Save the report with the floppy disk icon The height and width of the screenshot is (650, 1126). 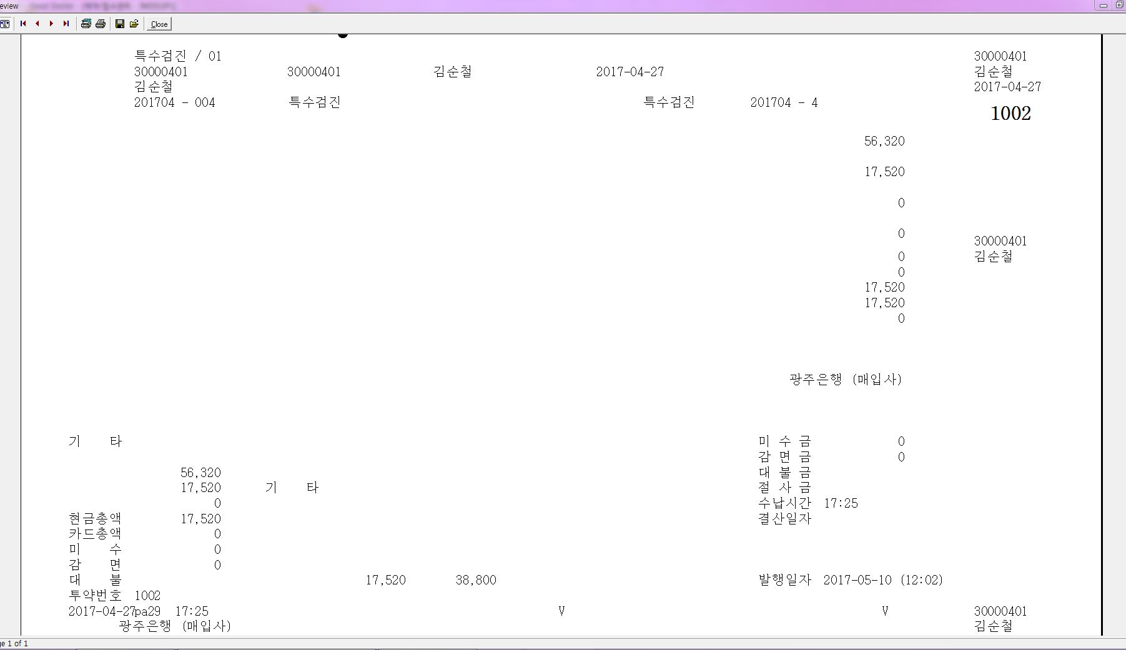pyautogui.click(x=120, y=24)
